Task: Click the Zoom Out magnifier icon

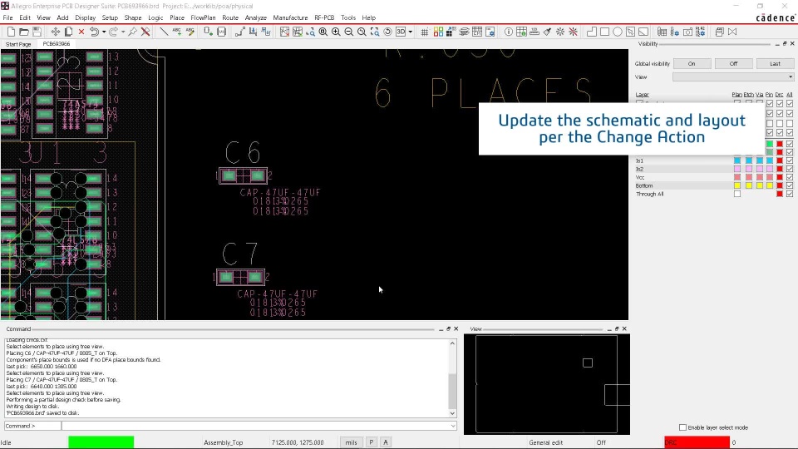Action: tap(348, 32)
